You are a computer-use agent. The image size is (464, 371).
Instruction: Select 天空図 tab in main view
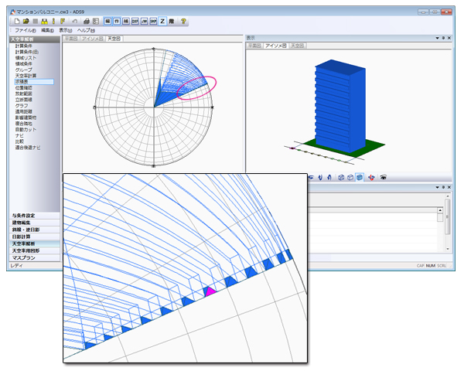(114, 39)
